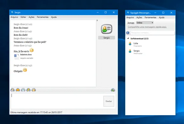Click the Enviar send button
Image resolution: width=184 pixels, height=124 pixels.
(x=109, y=101)
